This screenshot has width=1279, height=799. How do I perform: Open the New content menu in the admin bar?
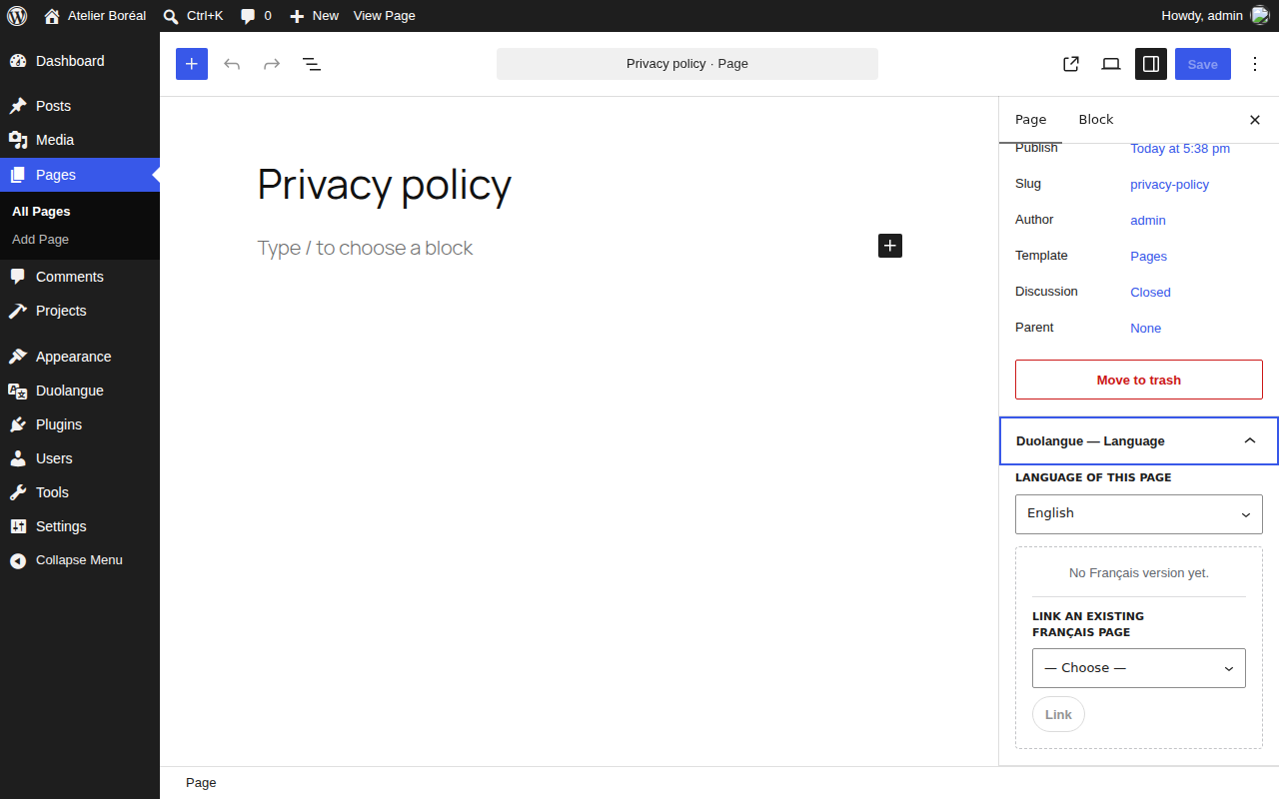314,16
